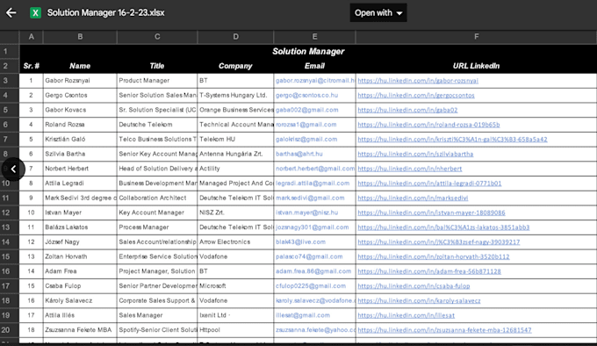Screen dimensions: 597x346
Task: Open roland-rozsa LinkedIn URL
Action: point(428,125)
